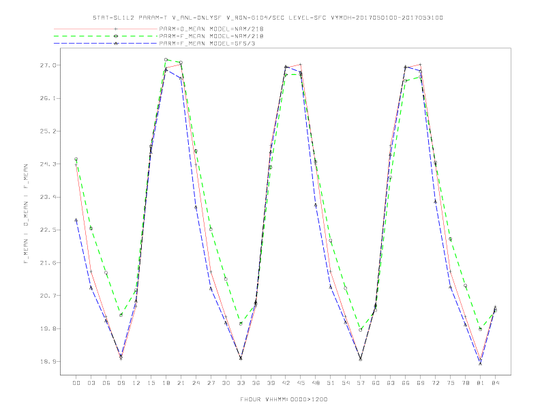Click the y-axis tick label 19.8

48,328
